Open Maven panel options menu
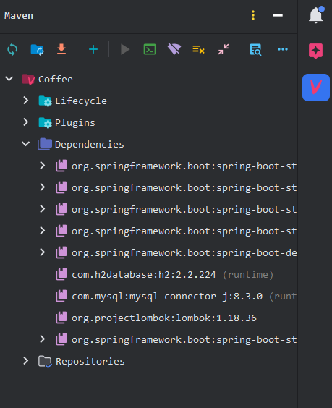The image size is (332, 408). tap(253, 15)
